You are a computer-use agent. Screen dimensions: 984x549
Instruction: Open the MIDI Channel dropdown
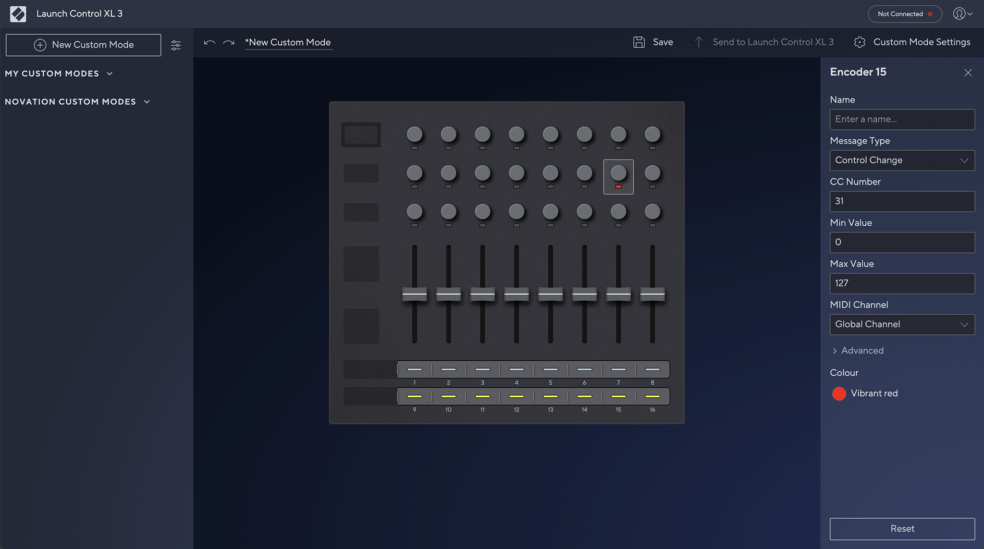[902, 324]
